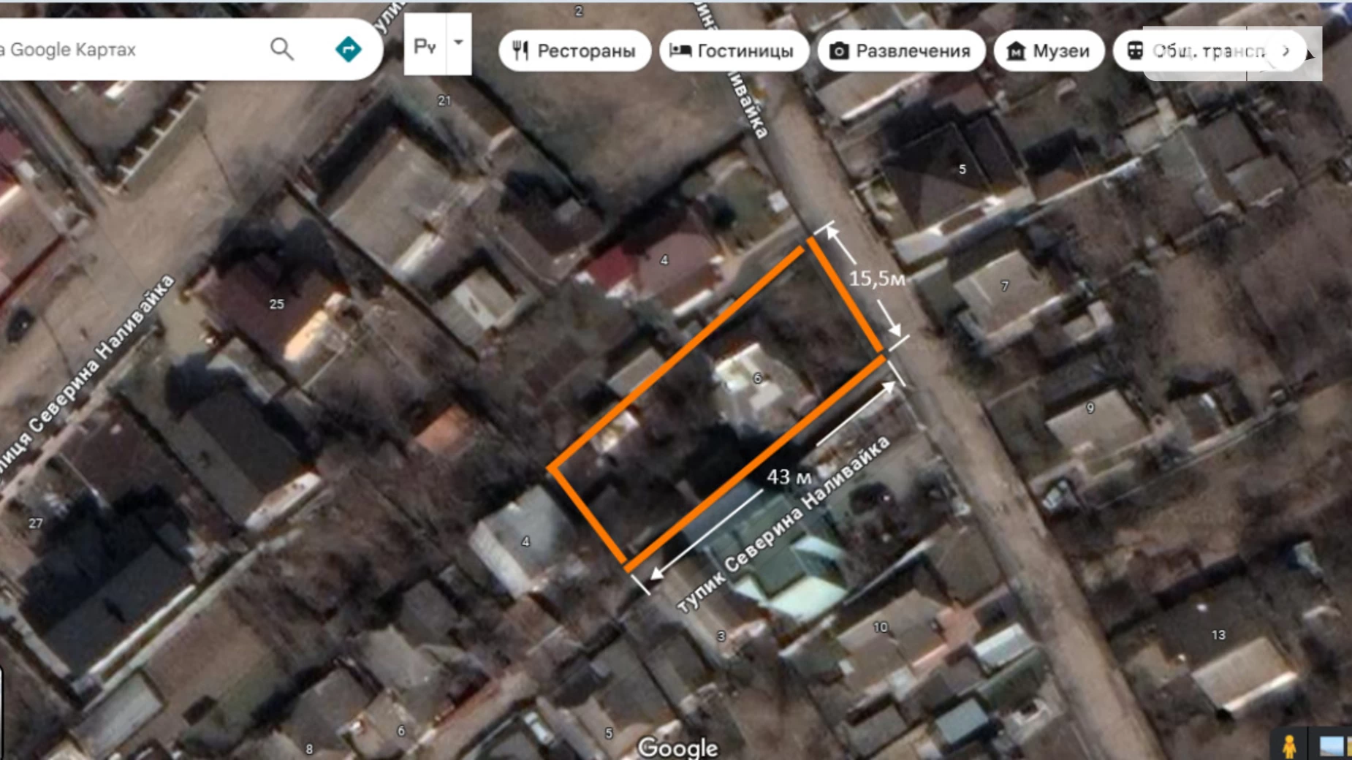Image resolution: width=1352 pixels, height=760 pixels.
Task: Select the Ру language button
Action: (x=425, y=45)
